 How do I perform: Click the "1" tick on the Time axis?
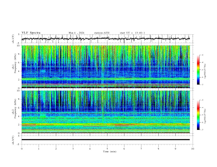coord(39,149)
